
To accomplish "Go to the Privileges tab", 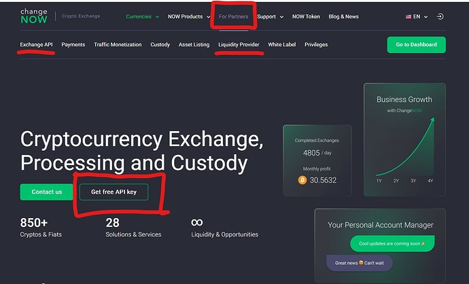I will tap(316, 45).
